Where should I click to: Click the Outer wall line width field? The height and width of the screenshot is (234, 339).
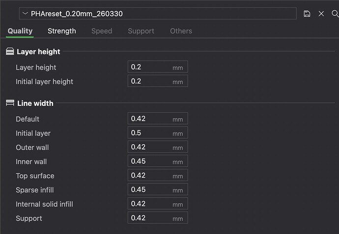(158, 147)
